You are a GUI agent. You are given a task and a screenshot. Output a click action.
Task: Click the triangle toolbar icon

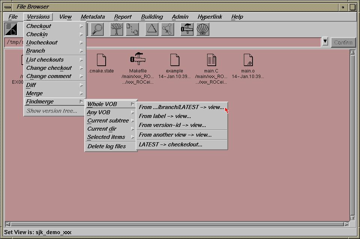pyautogui.click(x=152, y=29)
